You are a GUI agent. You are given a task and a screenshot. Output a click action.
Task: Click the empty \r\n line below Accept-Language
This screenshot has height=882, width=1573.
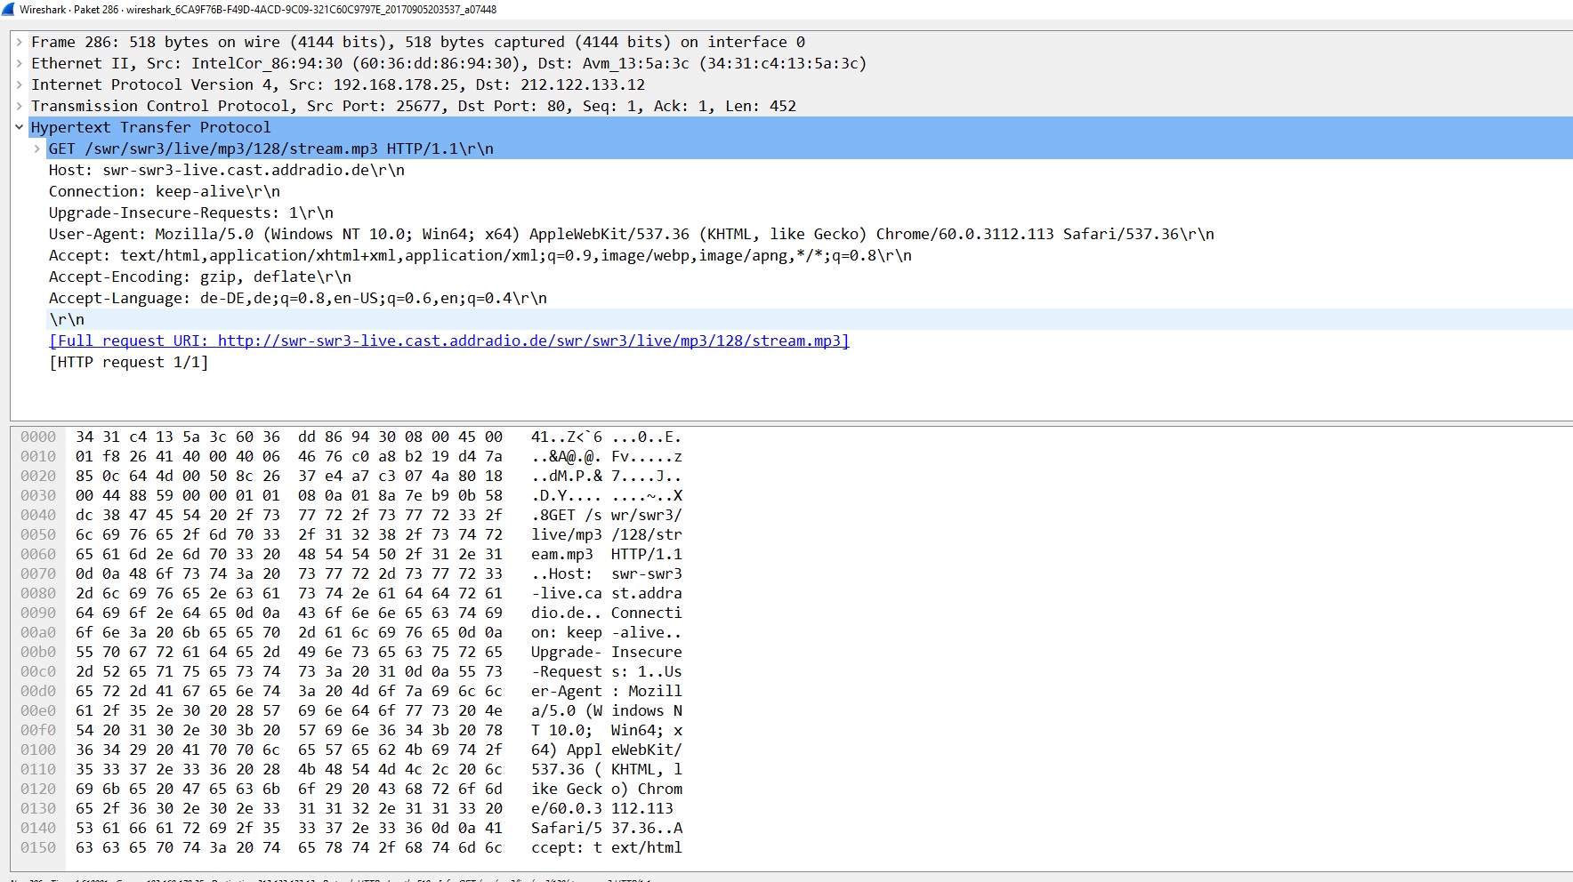[67, 319]
